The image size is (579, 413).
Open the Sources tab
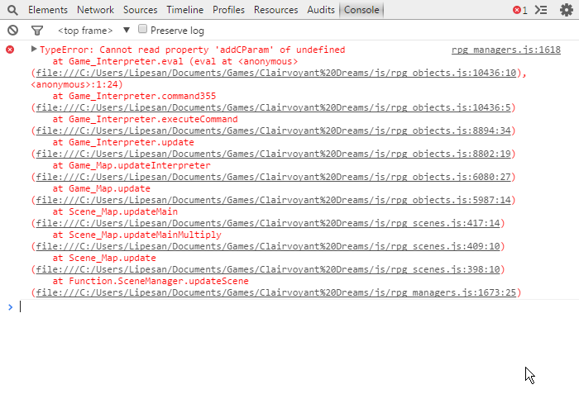(x=141, y=10)
